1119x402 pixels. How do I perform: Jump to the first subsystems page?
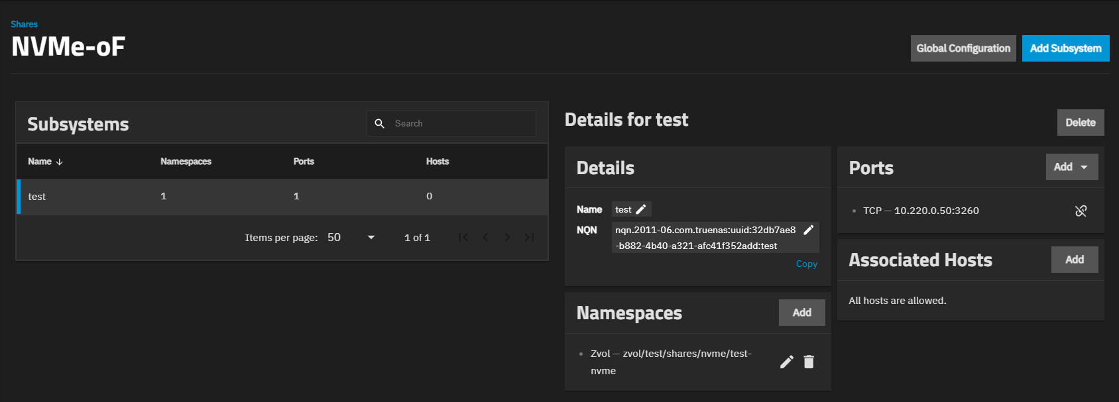463,237
